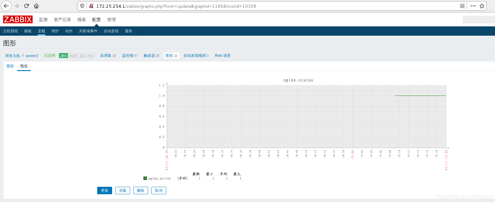Open the 报表 main menu

(x=82, y=20)
